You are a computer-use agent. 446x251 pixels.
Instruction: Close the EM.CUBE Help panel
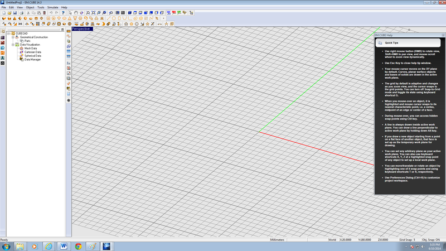pos(442,35)
